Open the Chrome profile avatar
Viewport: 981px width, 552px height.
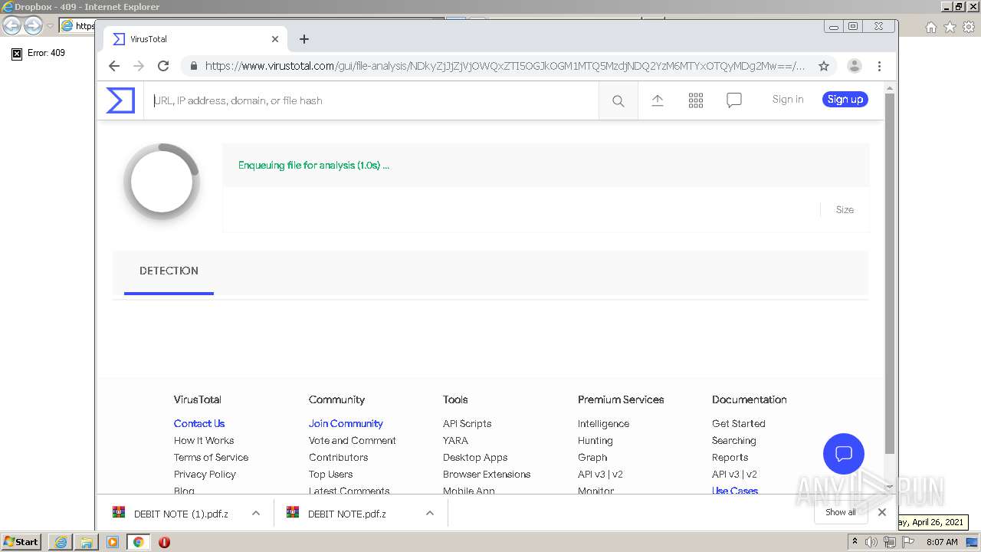pyautogui.click(x=855, y=66)
